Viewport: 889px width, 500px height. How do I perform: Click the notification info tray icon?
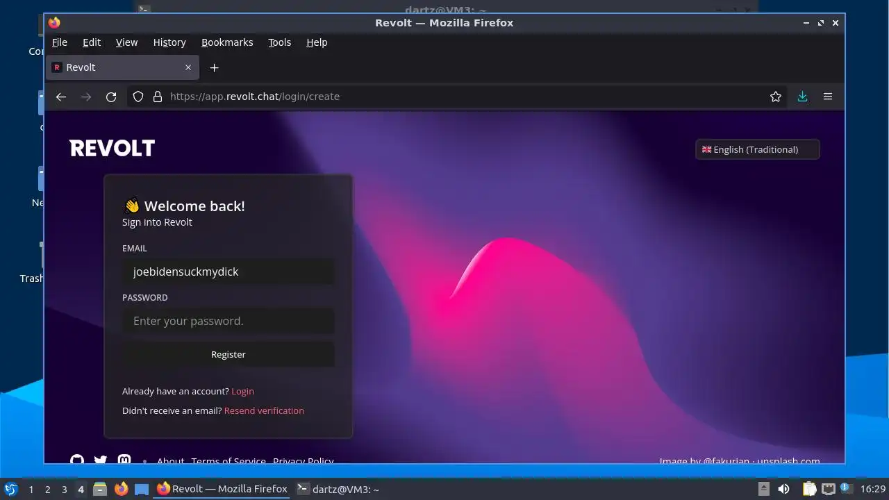846,487
